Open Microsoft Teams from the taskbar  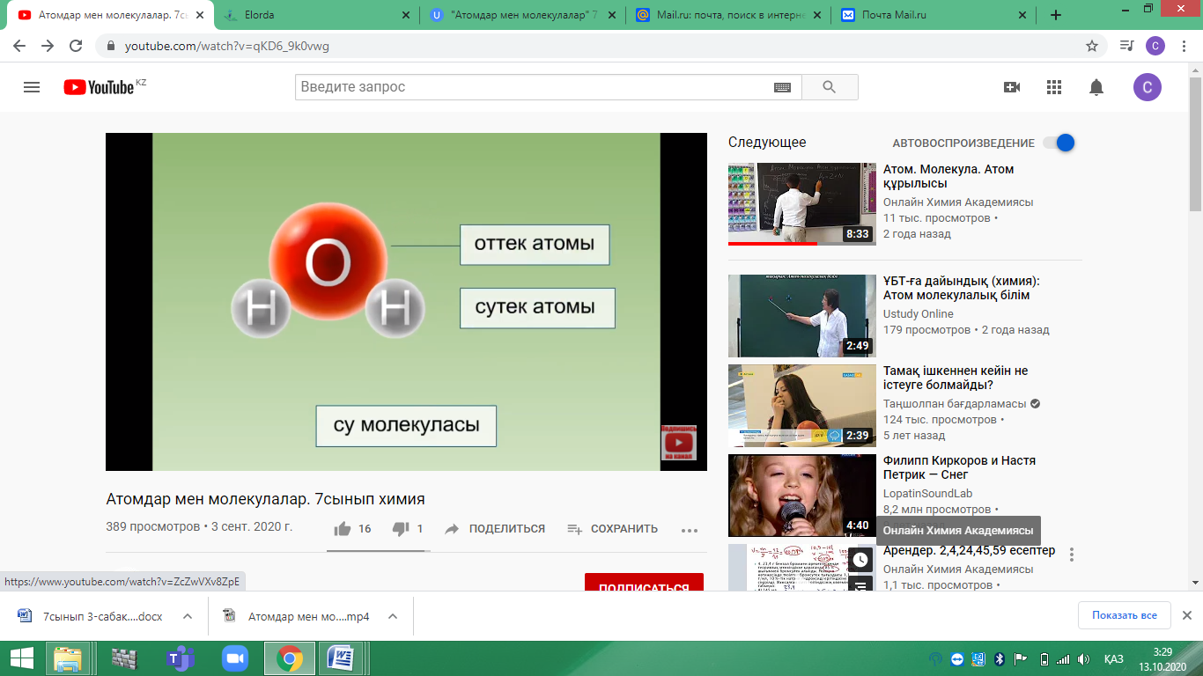179,658
